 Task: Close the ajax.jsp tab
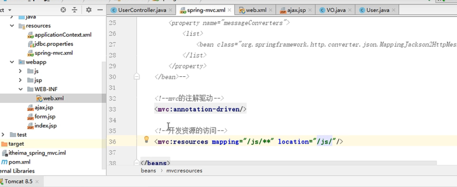[x=310, y=10]
